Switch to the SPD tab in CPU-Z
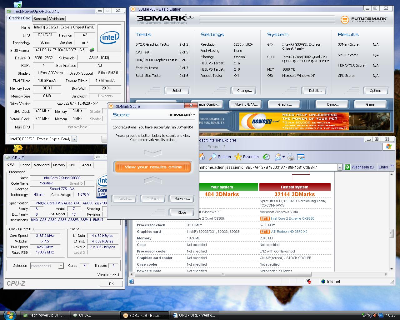 (72, 165)
